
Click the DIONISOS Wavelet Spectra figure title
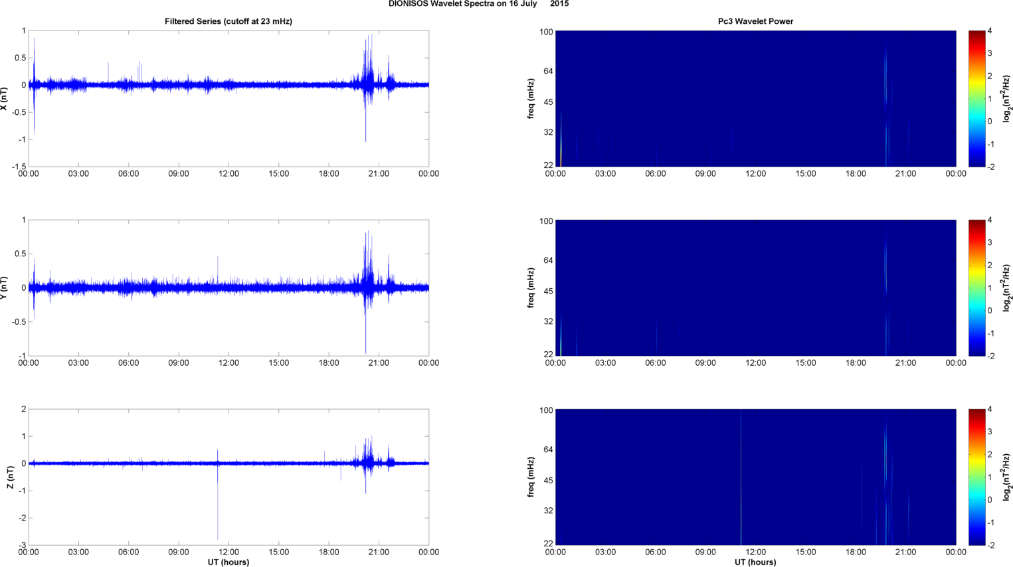[x=478, y=4]
